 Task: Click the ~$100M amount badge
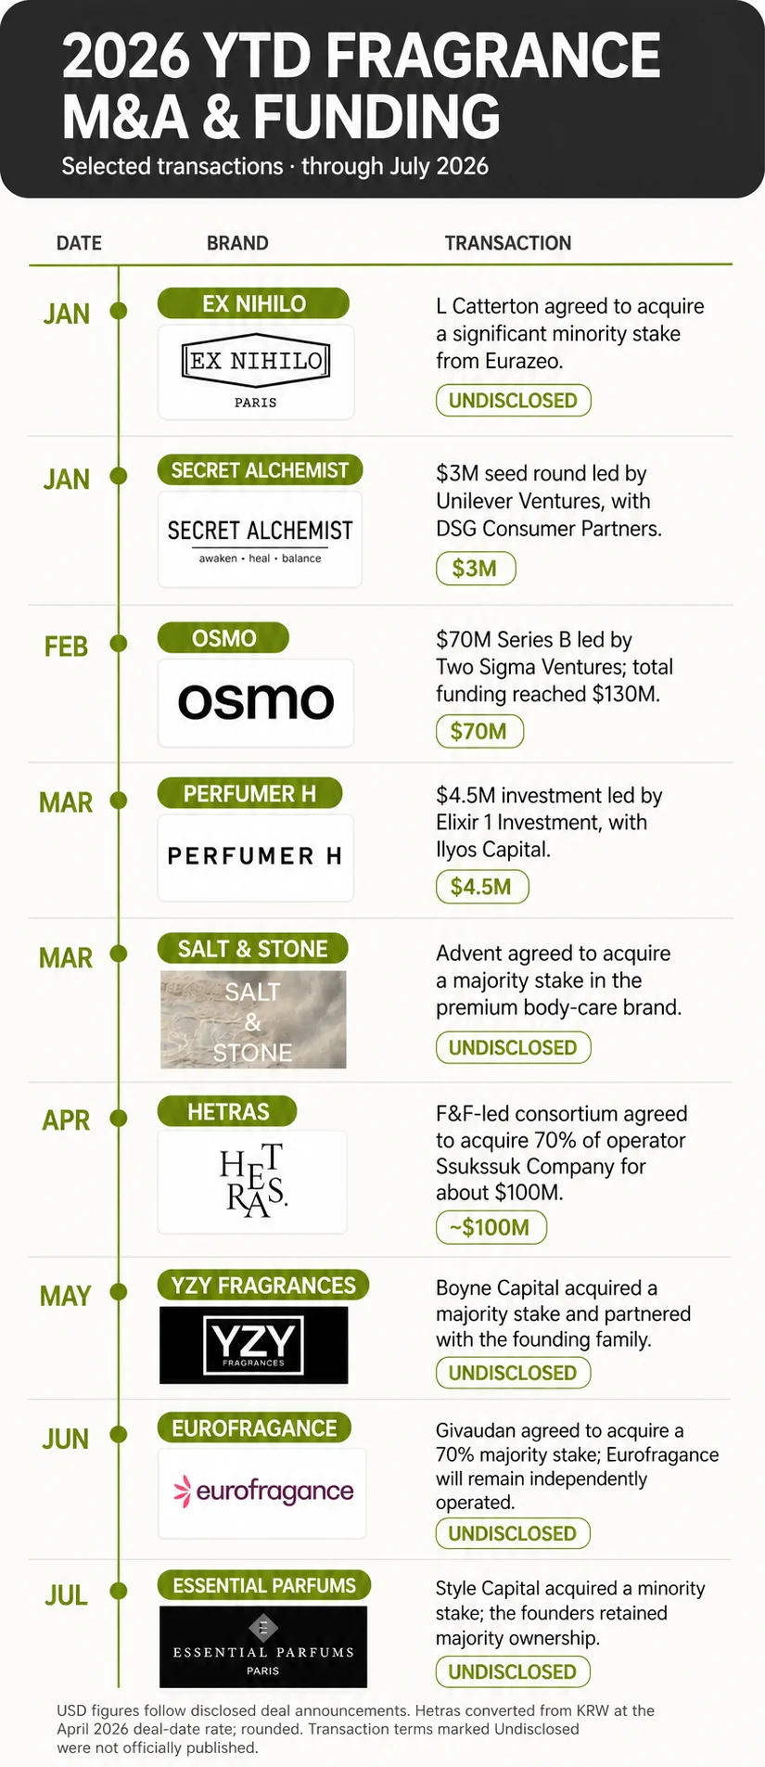491,1227
